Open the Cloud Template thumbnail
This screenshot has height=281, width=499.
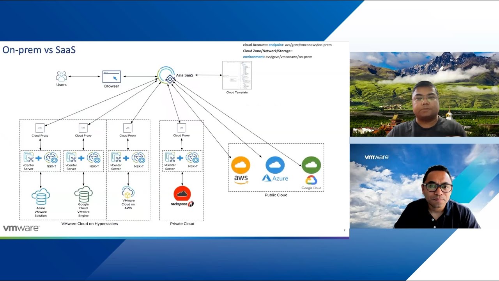[237, 75]
